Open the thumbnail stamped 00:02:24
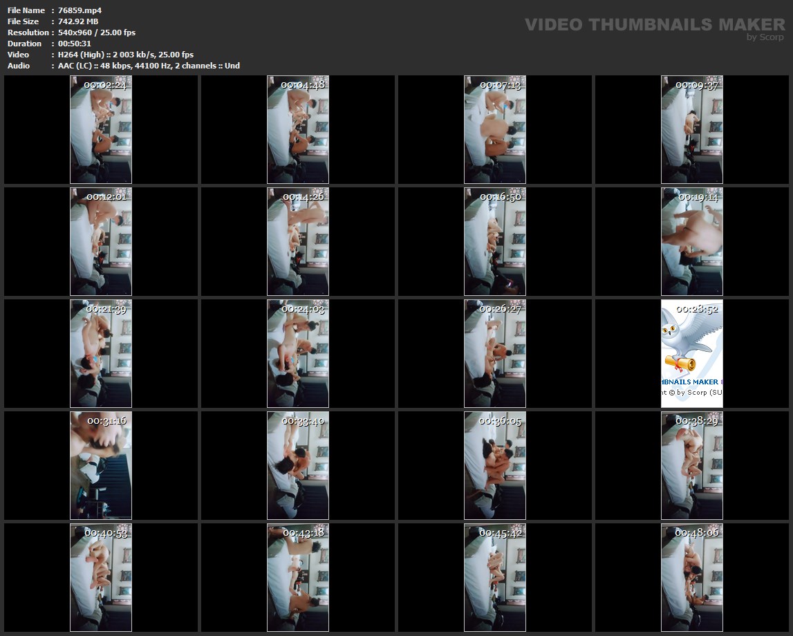Image resolution: width=793 pixels, height=636 pixels. [x=101, y=129]
